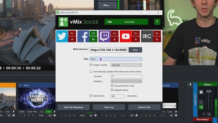
Task: Click Quick Play on the News input
Action: click(32, 112)
